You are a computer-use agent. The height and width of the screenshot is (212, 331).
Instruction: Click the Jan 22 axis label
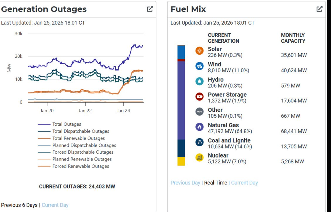(85, 111)
